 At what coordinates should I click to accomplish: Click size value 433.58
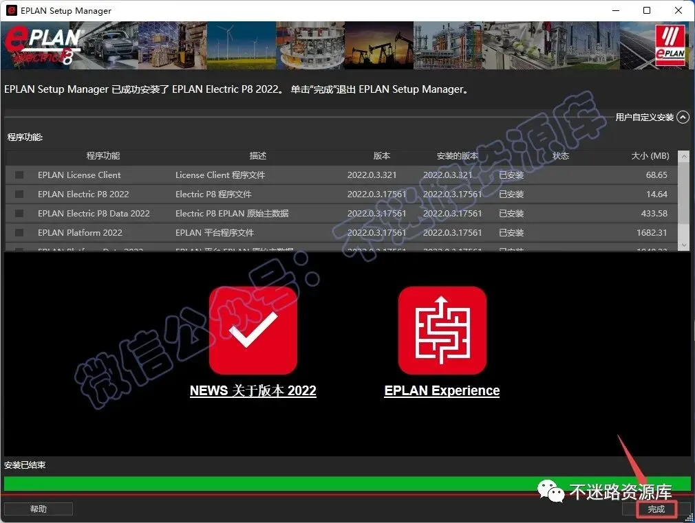[654, 214]
